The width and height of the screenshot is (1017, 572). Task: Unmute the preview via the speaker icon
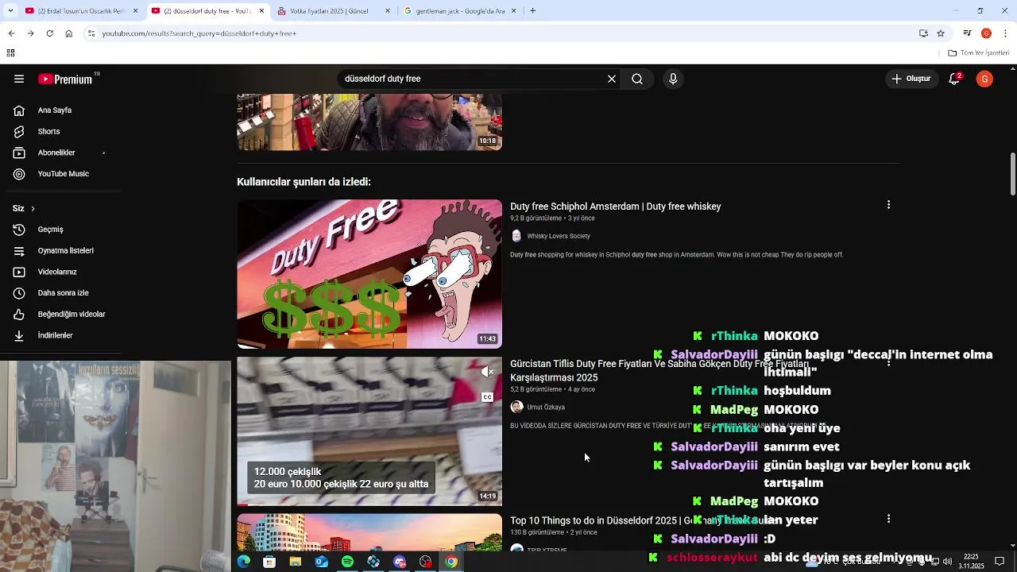(487, 372)
